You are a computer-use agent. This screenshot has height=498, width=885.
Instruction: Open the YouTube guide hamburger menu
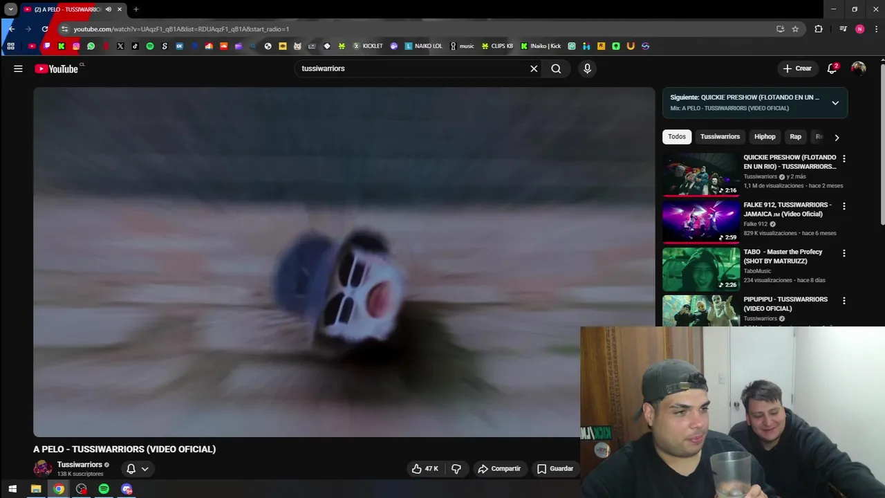[x=18, y=68]
